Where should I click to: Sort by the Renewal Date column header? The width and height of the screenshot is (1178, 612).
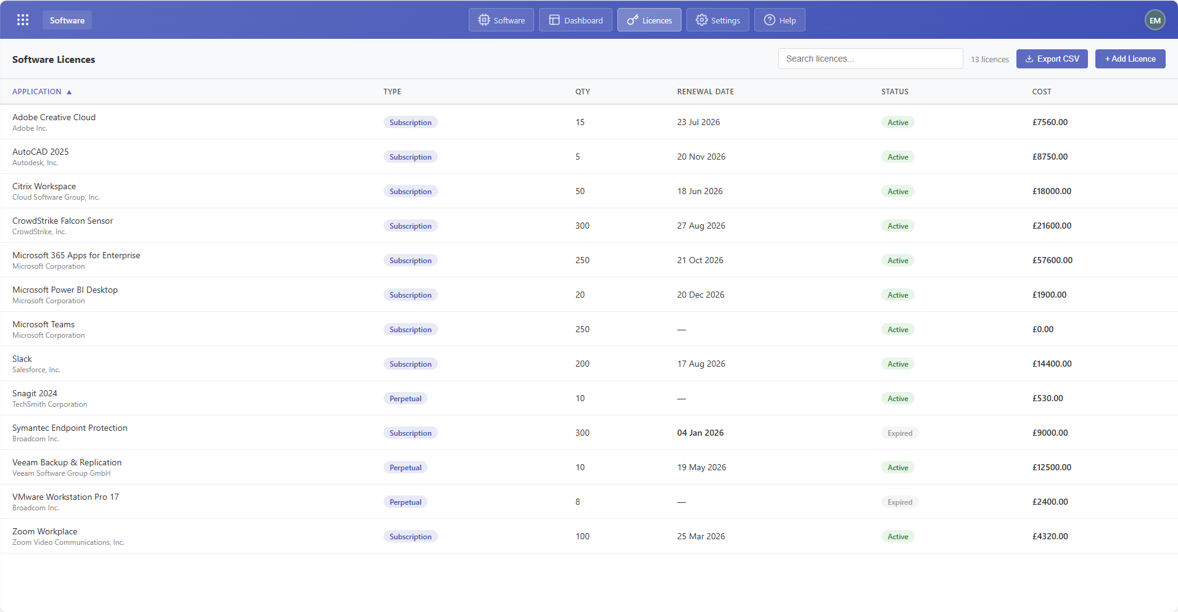coord(706,91)
